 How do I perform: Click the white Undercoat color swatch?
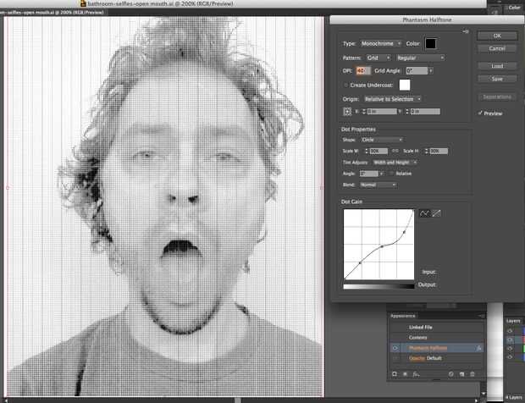[x=405, y=85]
